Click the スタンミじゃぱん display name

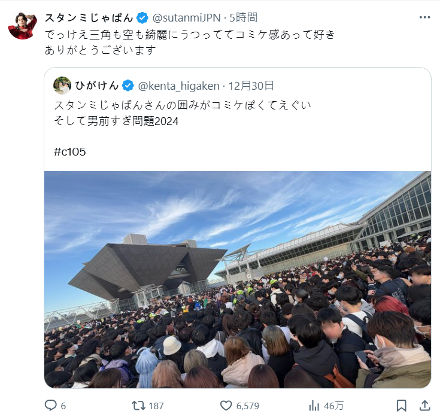pyautogui.click(x=89, y=18)
